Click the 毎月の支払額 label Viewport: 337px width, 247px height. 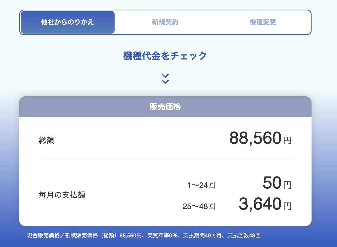[62, 195]
